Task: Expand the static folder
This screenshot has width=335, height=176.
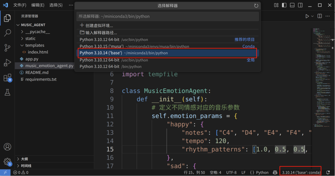Action: [x=22, y=39]
